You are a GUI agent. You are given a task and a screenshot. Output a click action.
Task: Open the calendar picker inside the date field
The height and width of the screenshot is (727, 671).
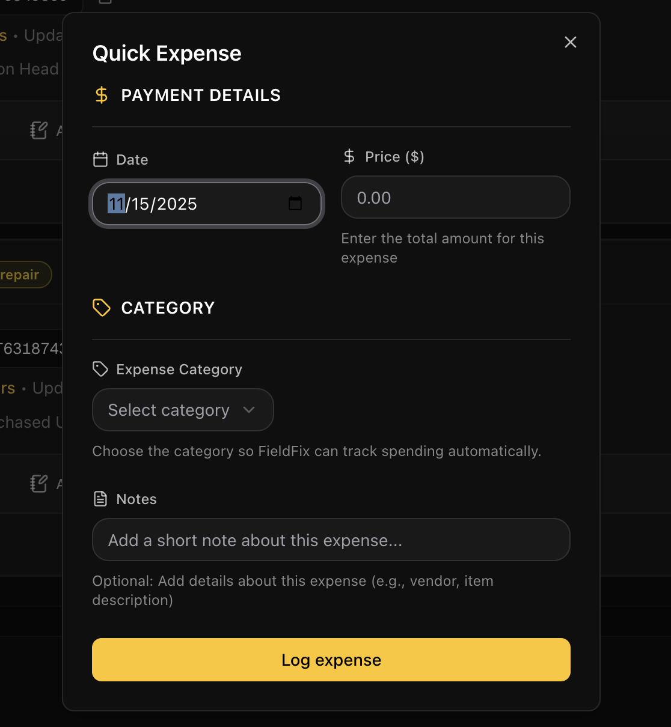click(295, 204)
